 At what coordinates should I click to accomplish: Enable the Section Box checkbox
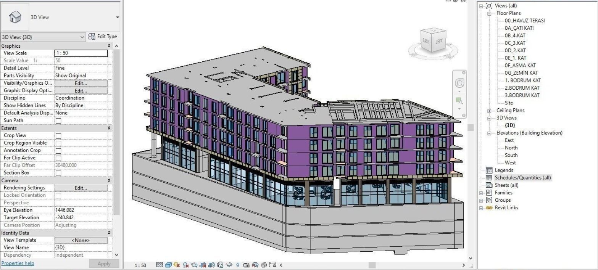(x=58, y=173)
